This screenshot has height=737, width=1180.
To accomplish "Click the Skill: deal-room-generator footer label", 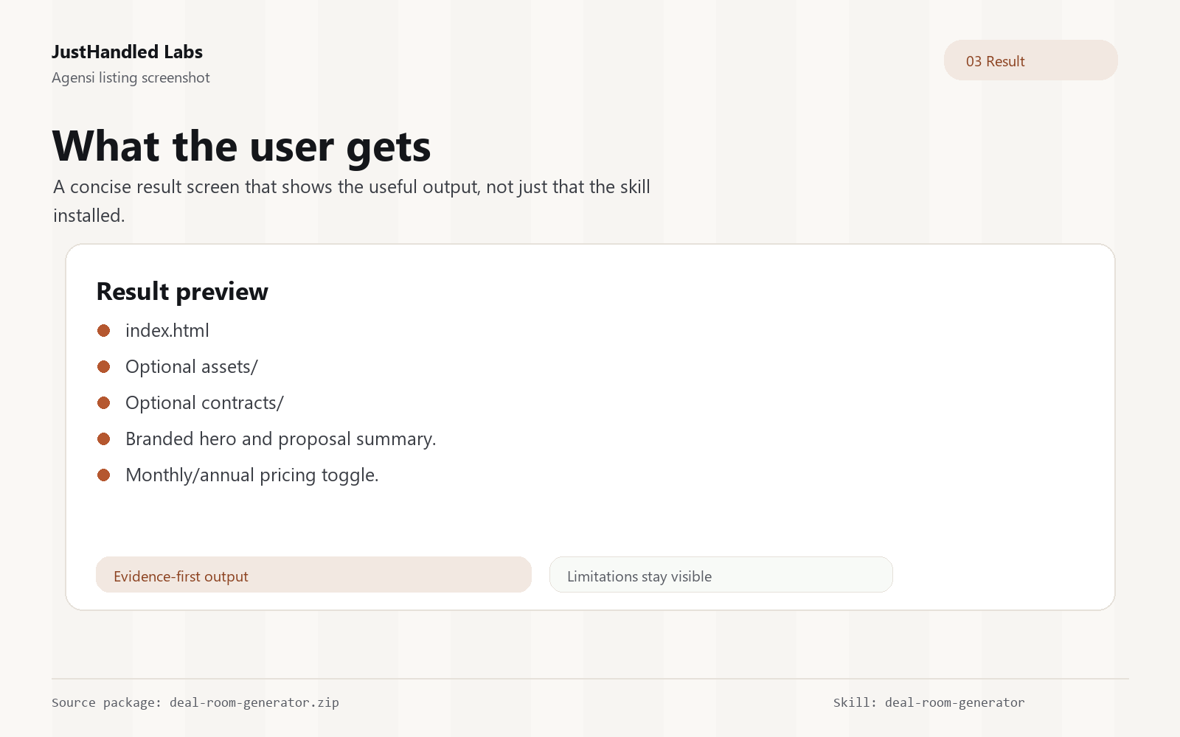I will coord(929,703).
